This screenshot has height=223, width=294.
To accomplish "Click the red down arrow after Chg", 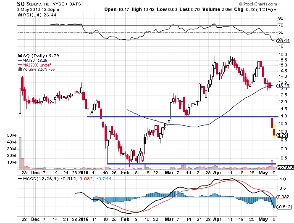I will pos(275,10).
